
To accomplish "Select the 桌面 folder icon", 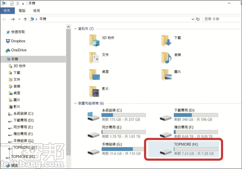I will (x=94, y=75).
